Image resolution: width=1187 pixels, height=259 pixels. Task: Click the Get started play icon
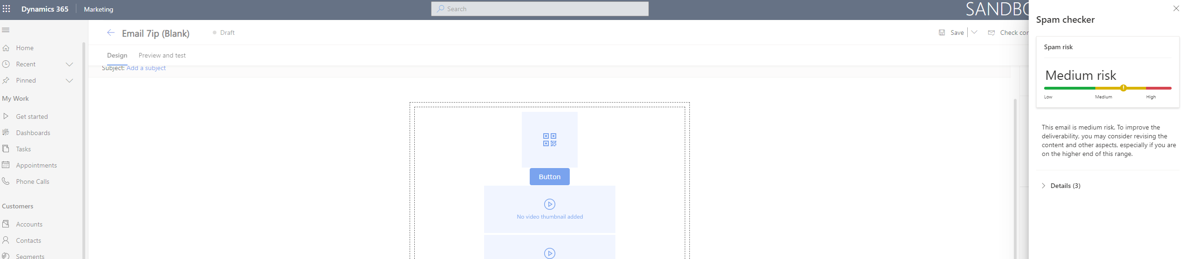6,116
